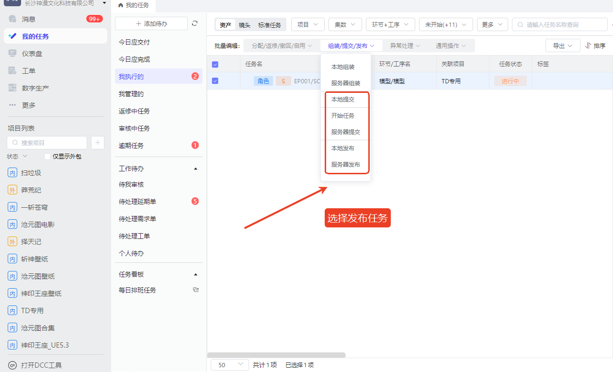This screenshot has height=372, width=613.
Task: Click the refresh icon beside 添加待办
Action: click(x=194, y=23)
